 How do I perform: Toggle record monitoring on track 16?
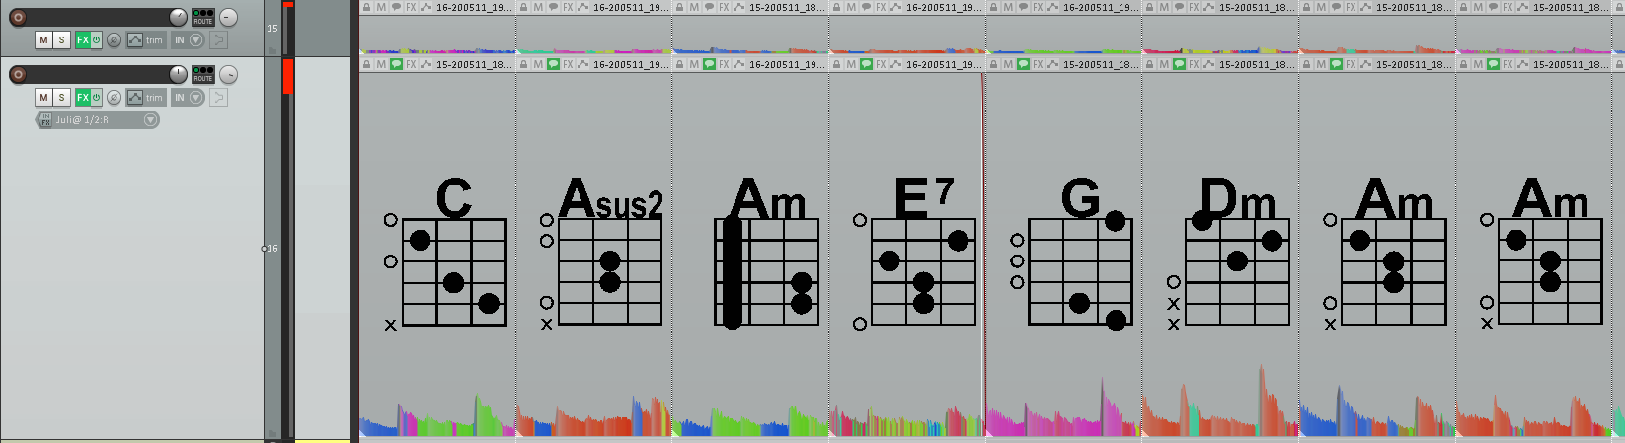point(218,98)
